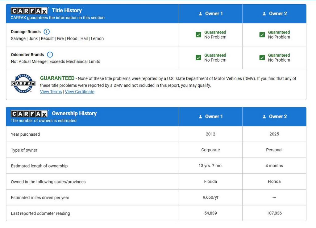The image size is (316, 228).
Task: Click the Odometer Brands label
Action: pos(27,55)
